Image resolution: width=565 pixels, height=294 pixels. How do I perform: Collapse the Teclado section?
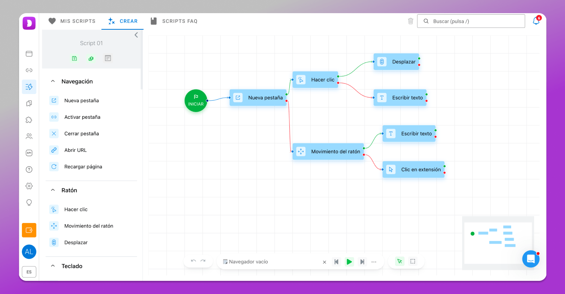53,266
